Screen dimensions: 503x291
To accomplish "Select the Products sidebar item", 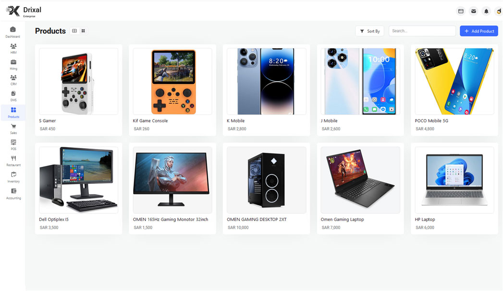I will click(x=13, y=113).
